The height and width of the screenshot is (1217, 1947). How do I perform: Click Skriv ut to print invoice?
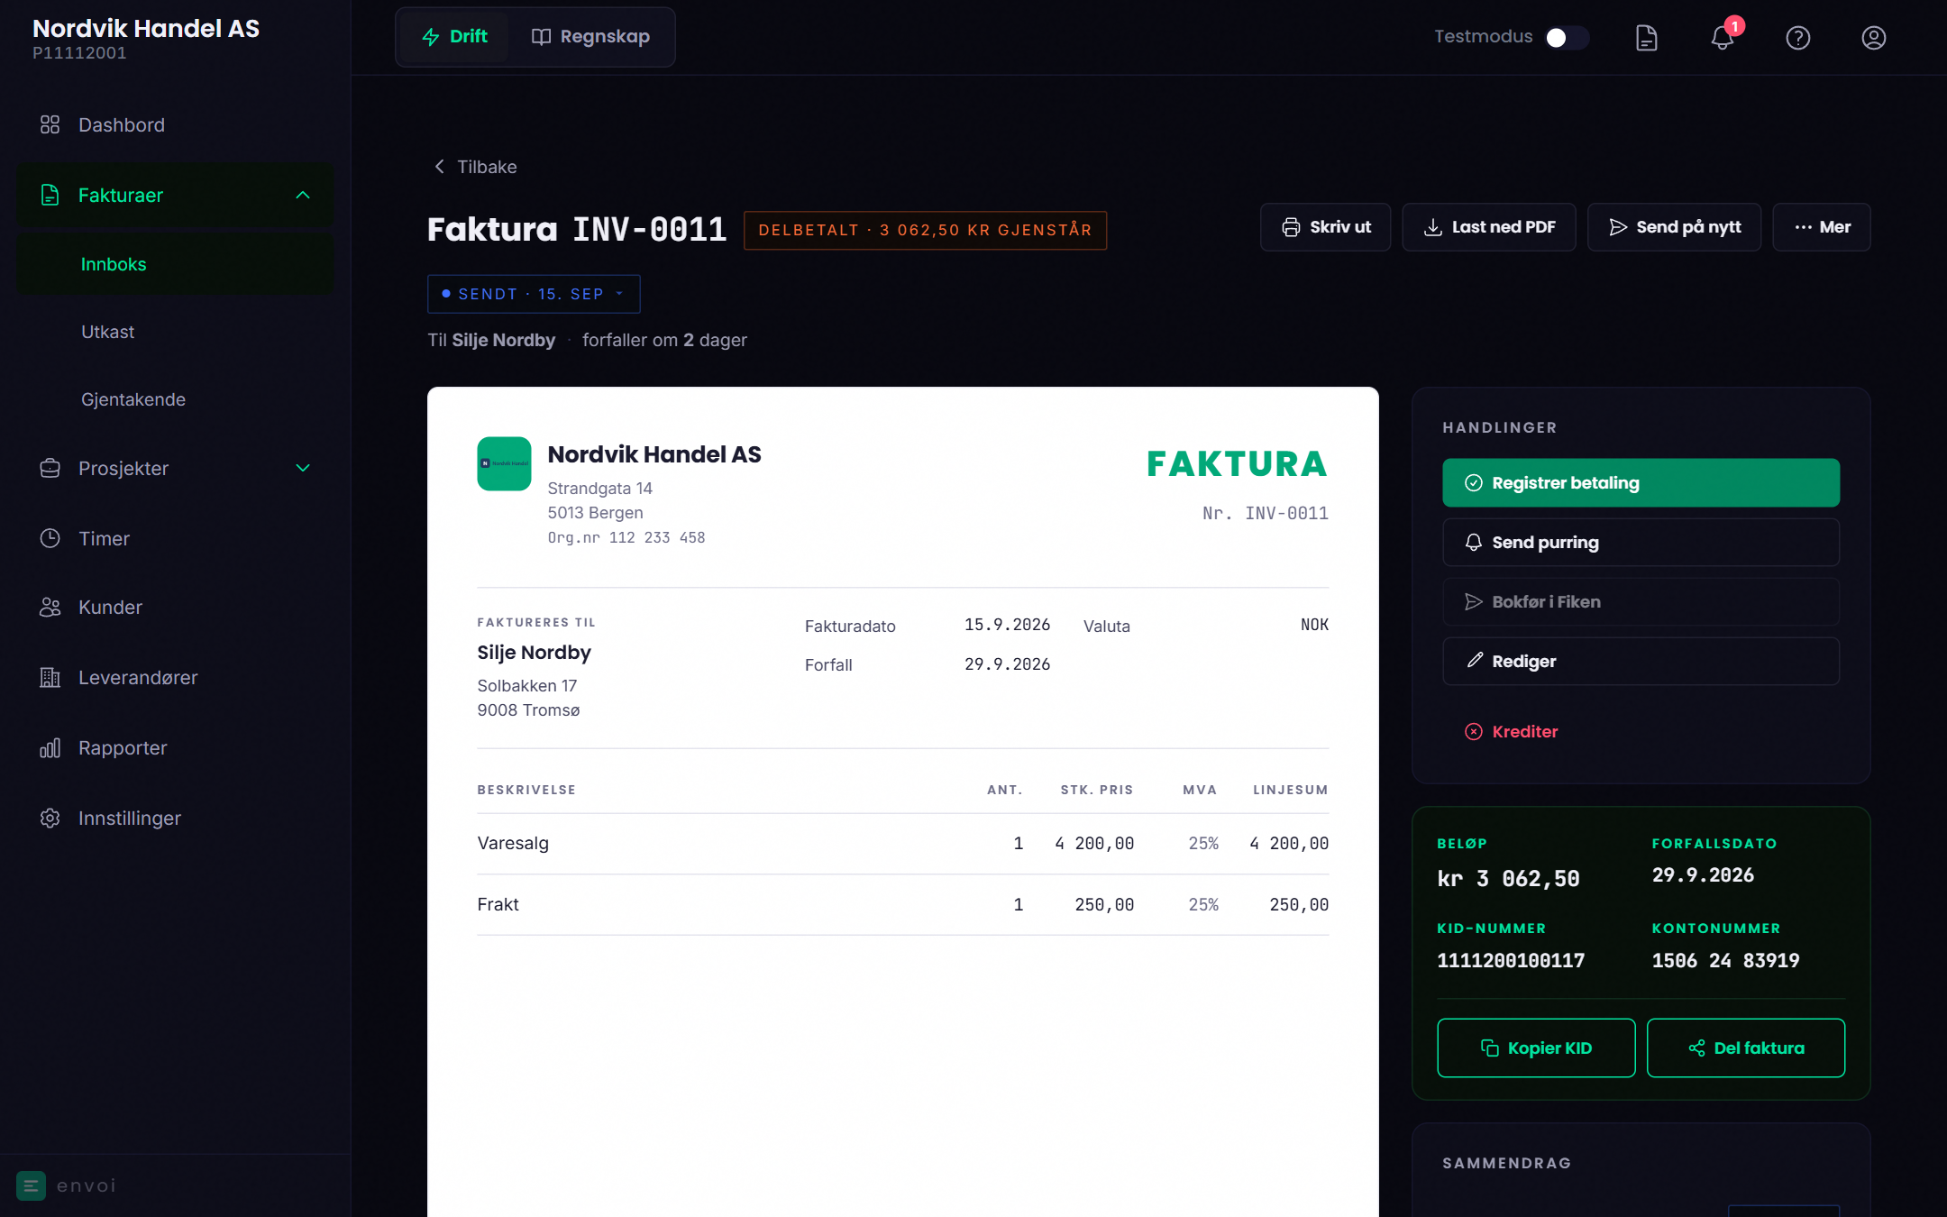(x=1325, y=227)
